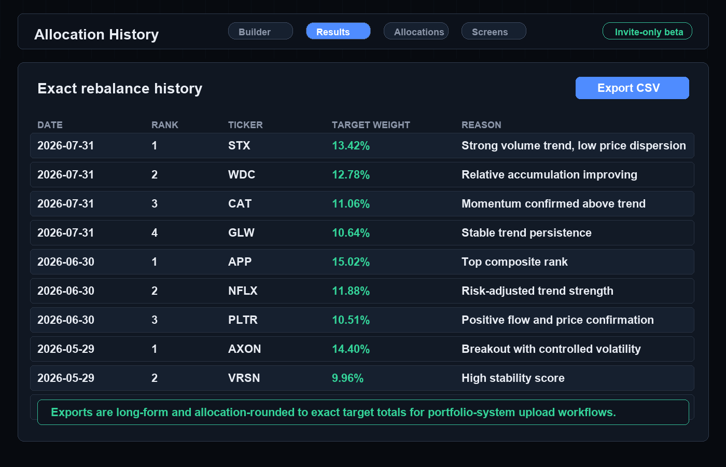
Task: Click the 2026-06-30 date in APP row
Action: coord(65,262)
